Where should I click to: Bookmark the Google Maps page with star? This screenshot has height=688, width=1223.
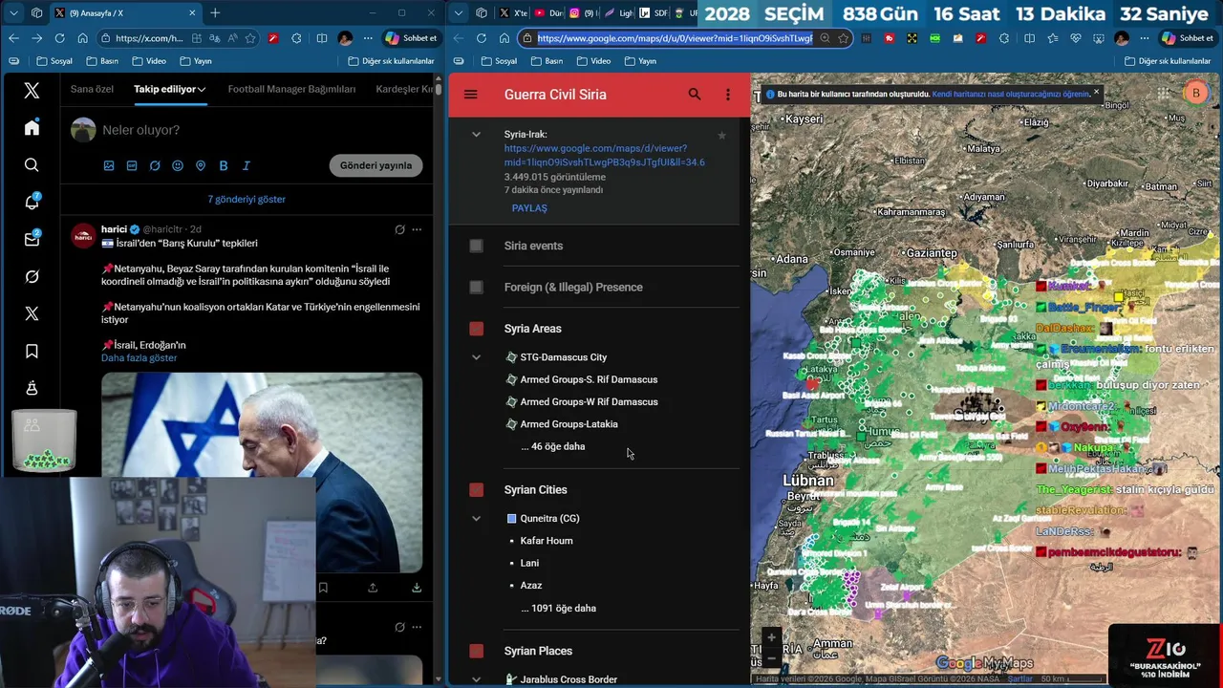point(843,38)
